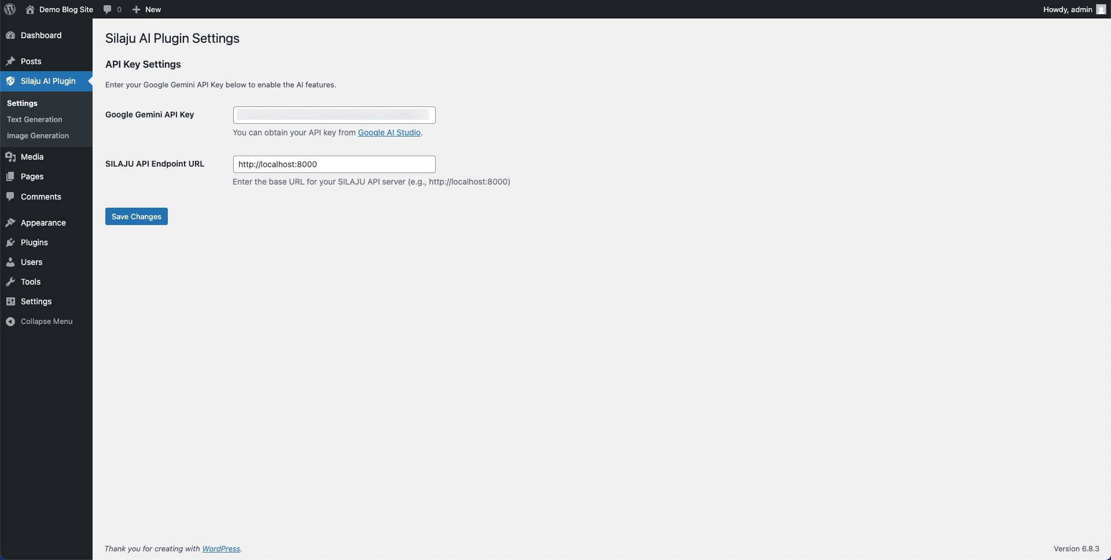Viewport: 1111px width, 560px height.
Task: Open the WordPress footer link
Action: pos(221,548)
